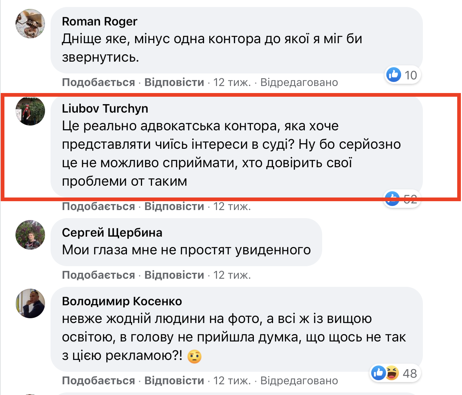Click Сергей Щербина's avatar photo
This screenshot has width=462, height=395.
point(30,235)
